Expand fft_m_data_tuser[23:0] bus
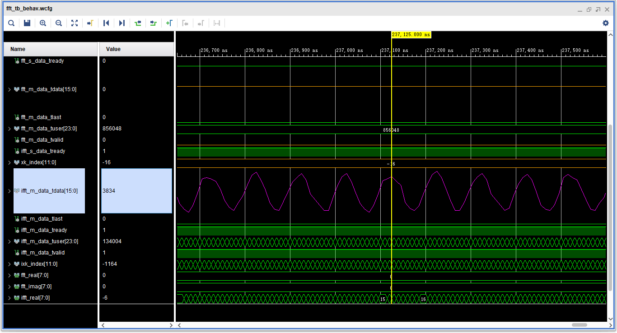This screenshot has width=617, height=333. click(9, 129)
